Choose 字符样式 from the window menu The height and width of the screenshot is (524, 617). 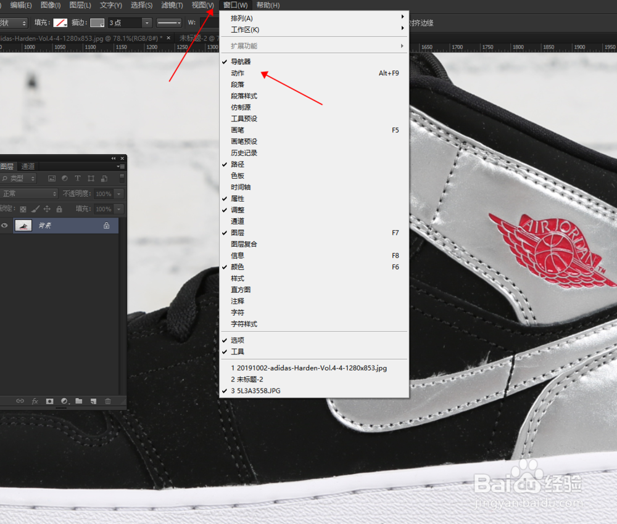click(x=314, y=324)
